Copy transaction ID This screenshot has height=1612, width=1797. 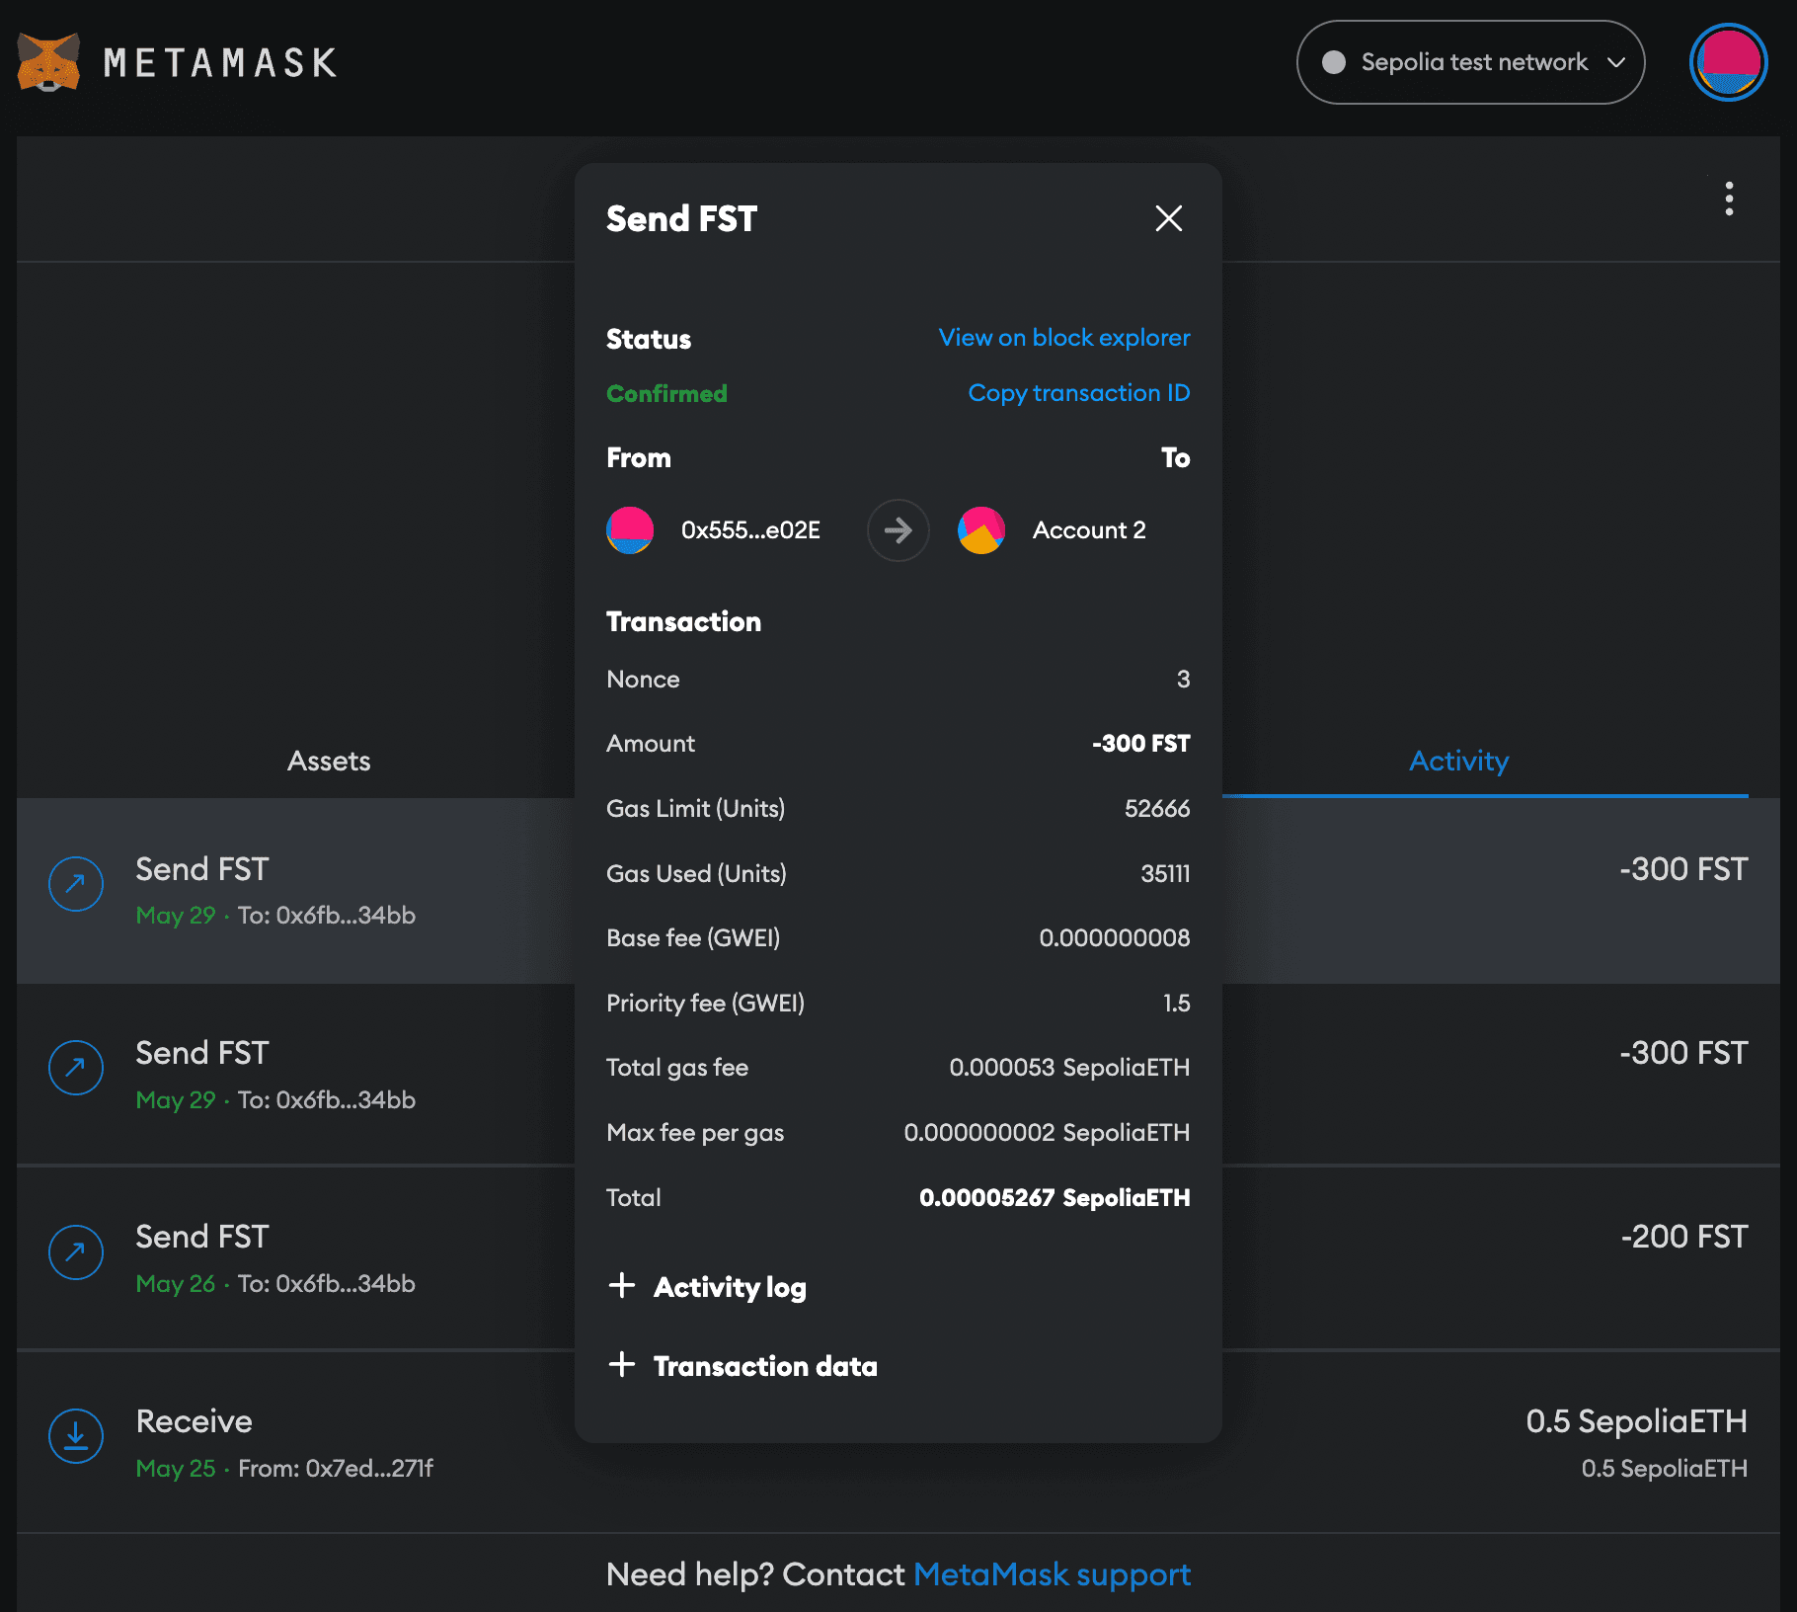tap(1078, 393)
